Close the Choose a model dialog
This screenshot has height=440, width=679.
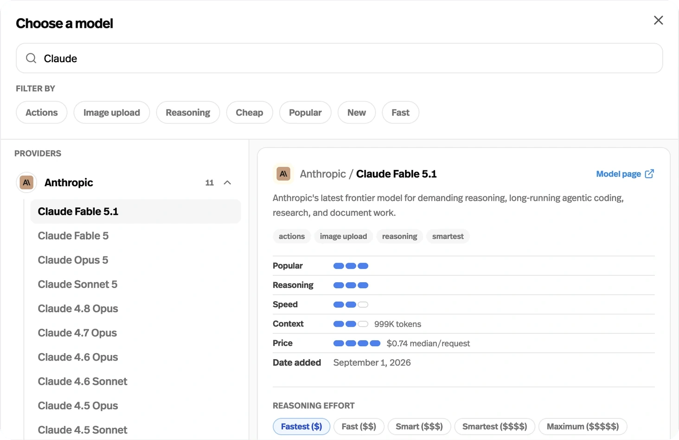point(658,20)
